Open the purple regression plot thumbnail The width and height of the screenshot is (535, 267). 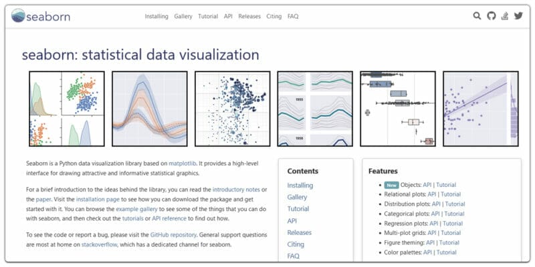pos(481,109)
